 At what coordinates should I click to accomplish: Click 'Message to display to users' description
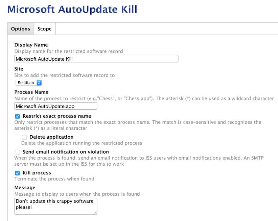click(77, 194)
